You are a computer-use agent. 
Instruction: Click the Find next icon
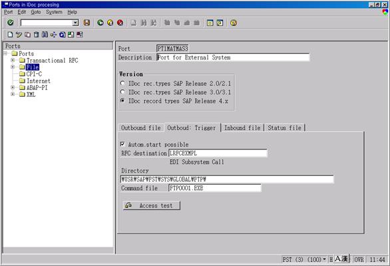pos(154,23)
